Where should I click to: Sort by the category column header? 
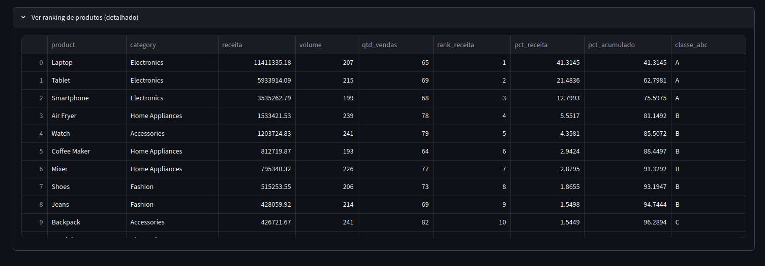coord(172,45)
